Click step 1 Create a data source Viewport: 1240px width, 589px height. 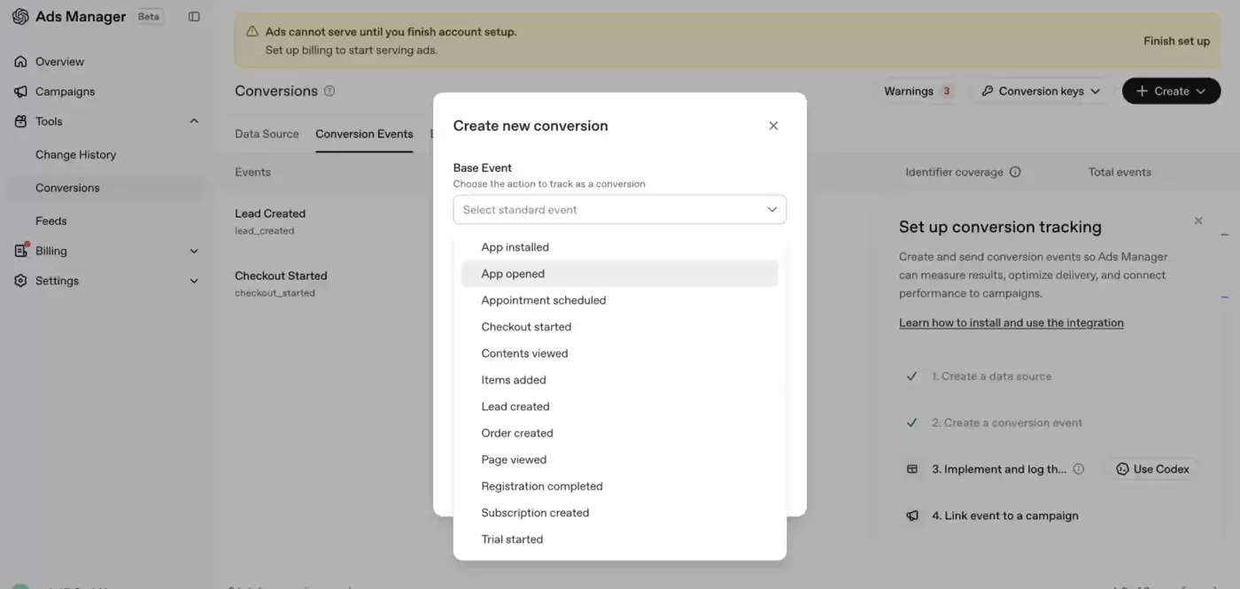(991, 376)
